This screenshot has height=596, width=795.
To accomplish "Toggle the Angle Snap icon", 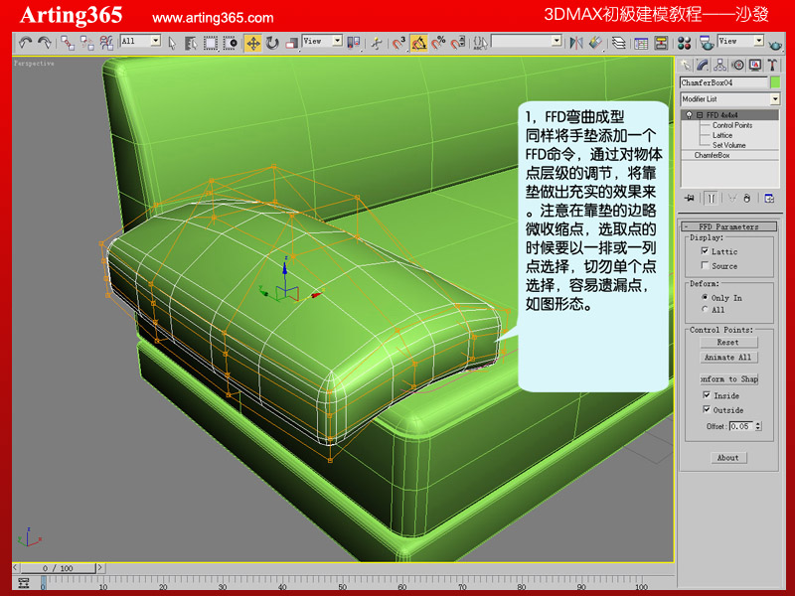I will (418, 43).
